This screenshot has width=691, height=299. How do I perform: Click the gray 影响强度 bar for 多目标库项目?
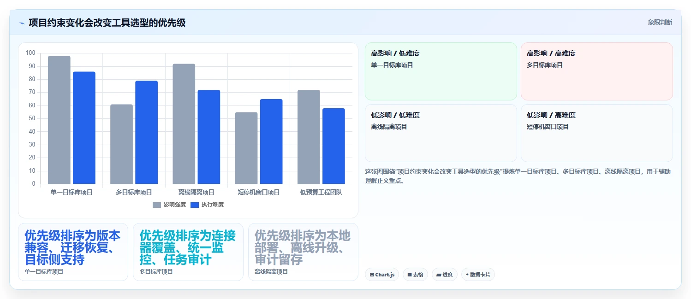click(121, 144)
